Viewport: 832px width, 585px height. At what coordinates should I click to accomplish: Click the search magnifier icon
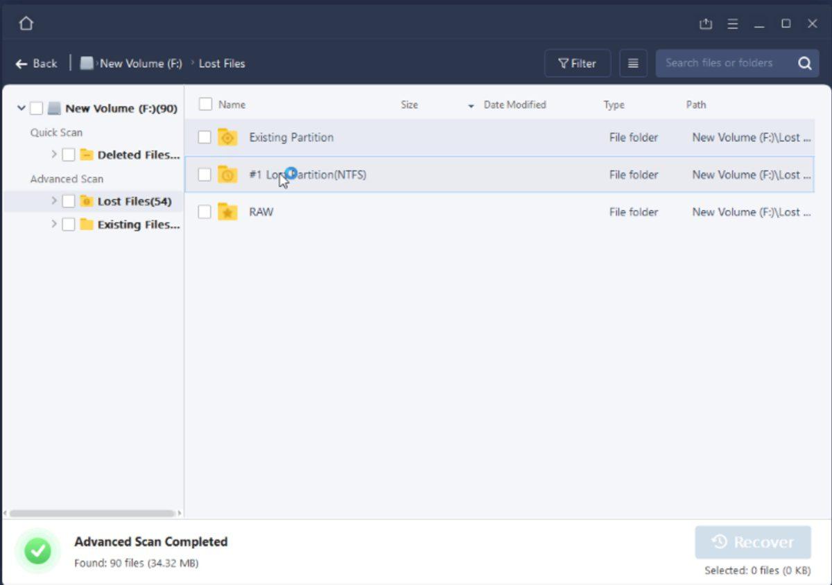(804, 63)
